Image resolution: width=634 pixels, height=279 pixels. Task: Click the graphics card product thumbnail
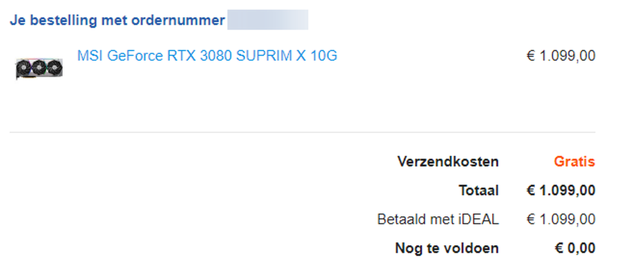pos(39,68)
